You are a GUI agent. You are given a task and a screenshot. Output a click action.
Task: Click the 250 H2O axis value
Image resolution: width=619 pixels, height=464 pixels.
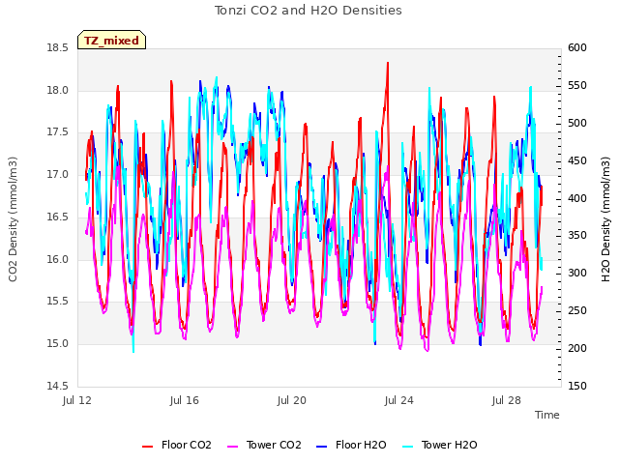pos(577,311)
